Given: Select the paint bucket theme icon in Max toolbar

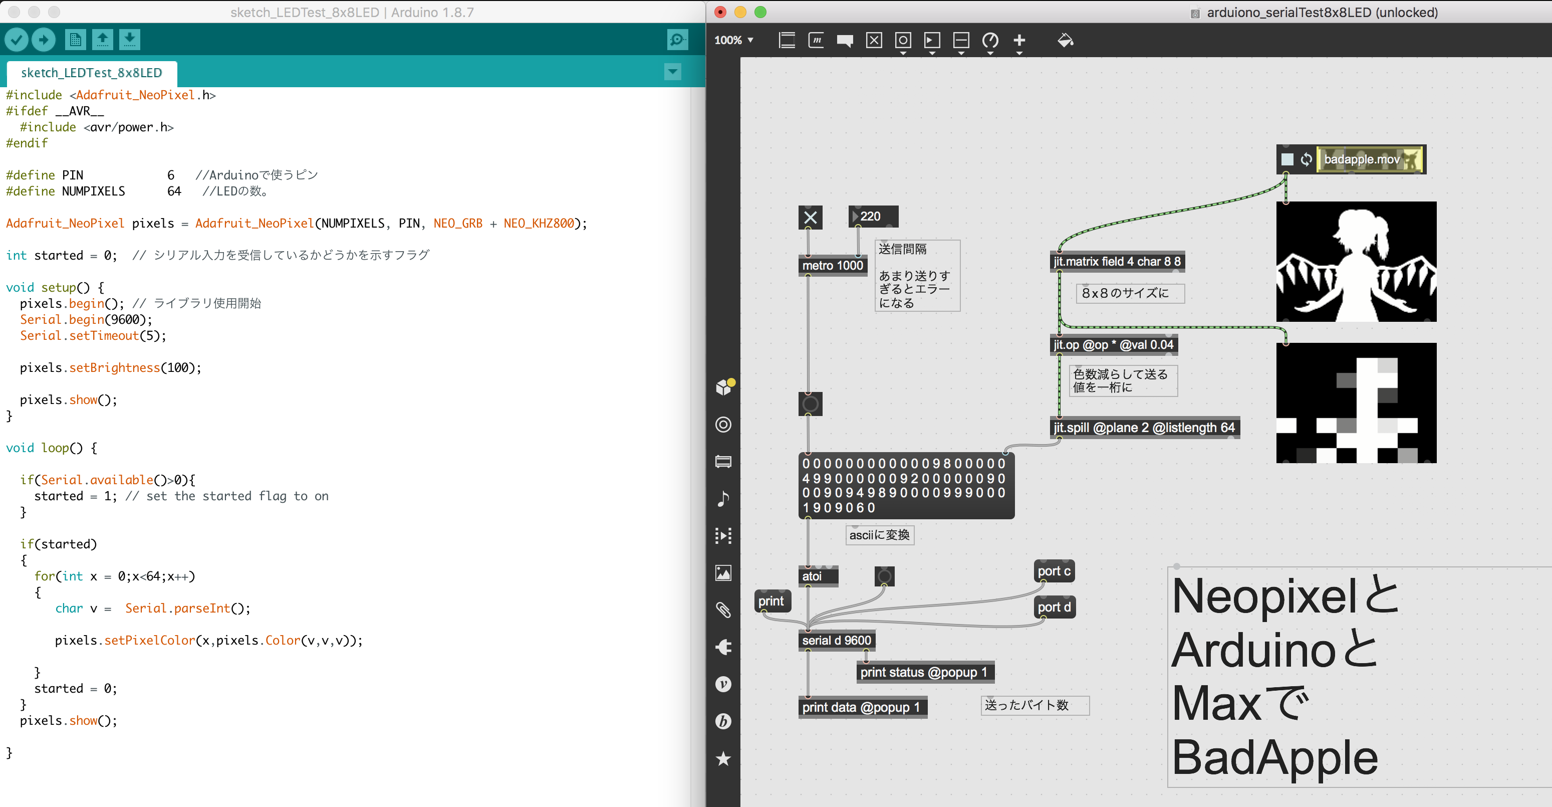Looking at the screenshot, I should coord(1065,40).
